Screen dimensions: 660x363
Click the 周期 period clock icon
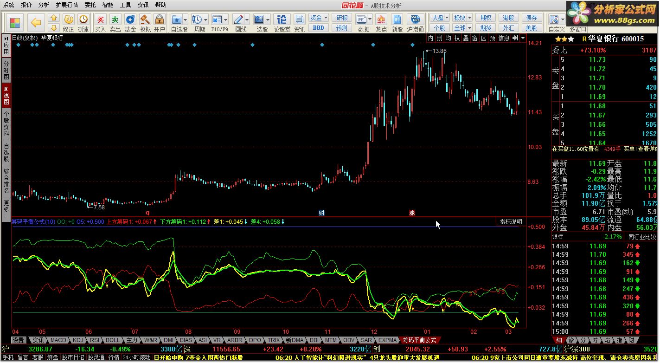pos(197,19)
